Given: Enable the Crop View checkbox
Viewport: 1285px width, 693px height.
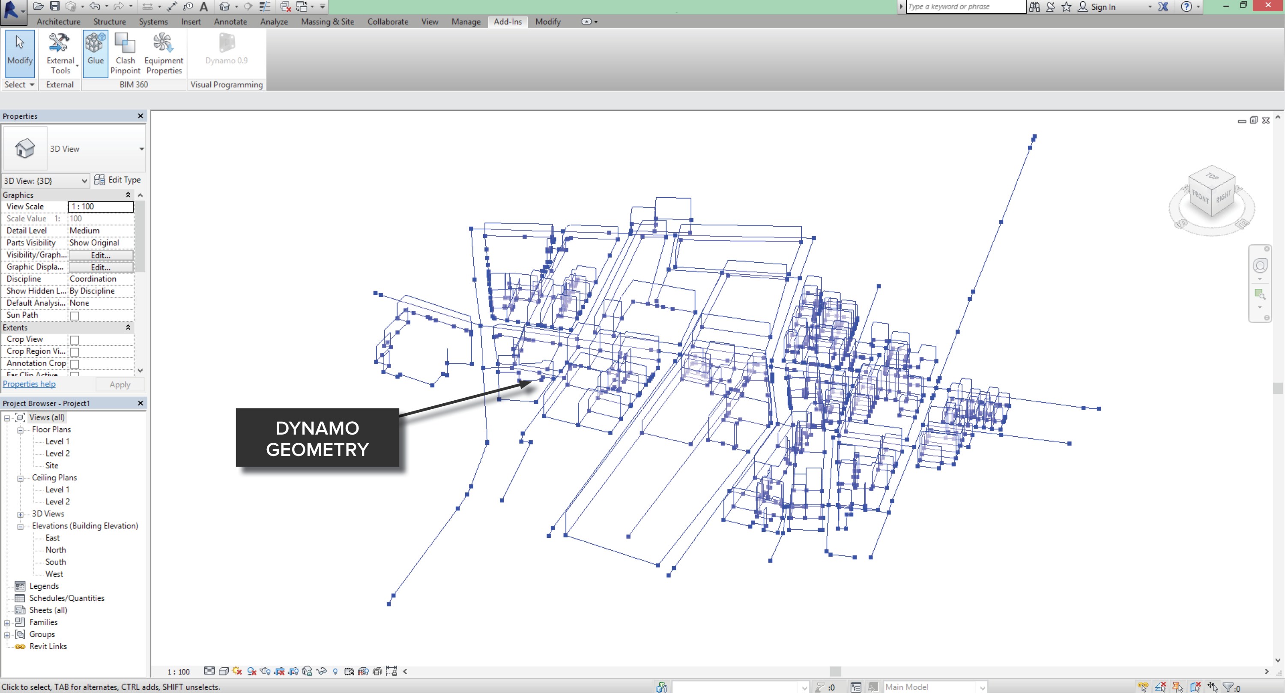Looking at the screenshot, I should click(75, 339).
